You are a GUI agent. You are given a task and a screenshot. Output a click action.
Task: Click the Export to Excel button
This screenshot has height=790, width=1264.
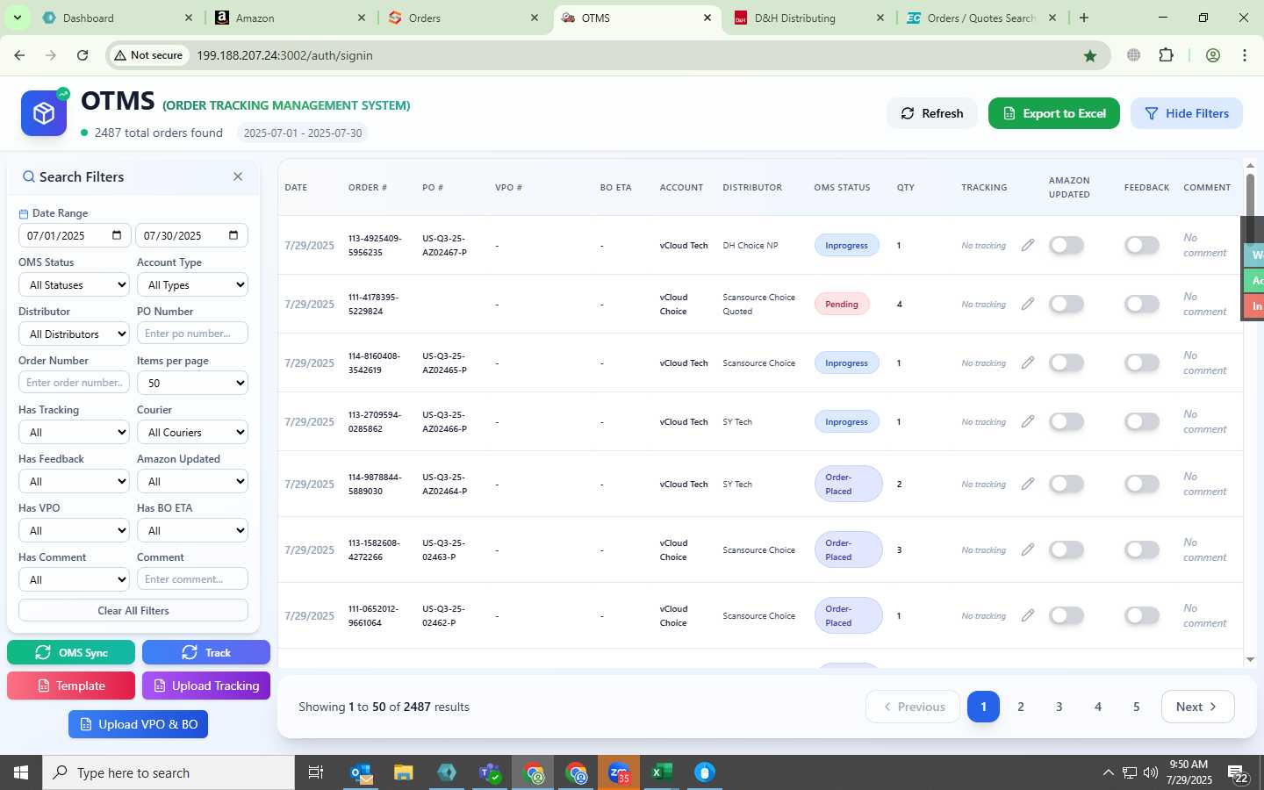tap(1054, 113)
